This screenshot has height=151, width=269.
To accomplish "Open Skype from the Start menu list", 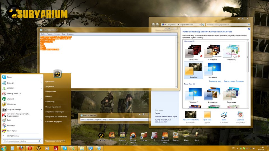I will tap(22, 77).
